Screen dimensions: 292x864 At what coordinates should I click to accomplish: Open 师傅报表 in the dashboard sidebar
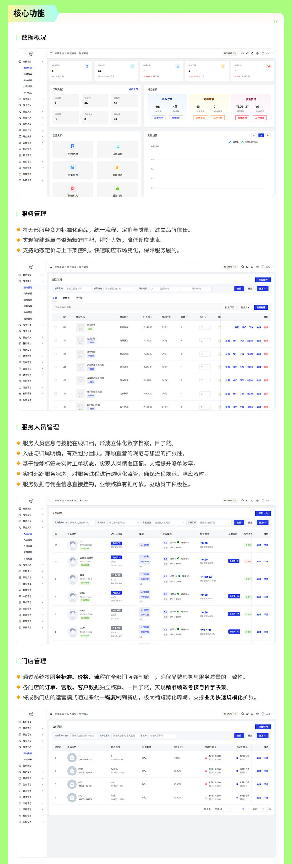tap(28, 74)
